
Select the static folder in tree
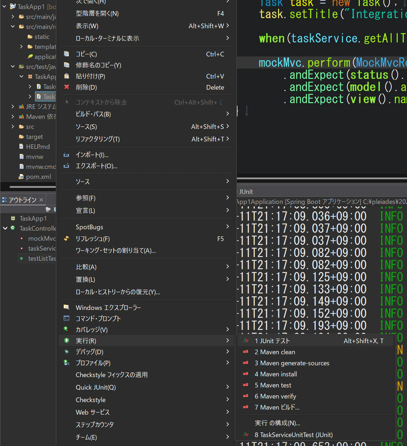coord(42,37)
